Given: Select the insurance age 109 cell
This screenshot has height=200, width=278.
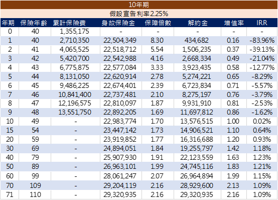Looking at the screenshot, I should coord(35,185).
